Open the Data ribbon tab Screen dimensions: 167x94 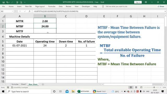61,6
